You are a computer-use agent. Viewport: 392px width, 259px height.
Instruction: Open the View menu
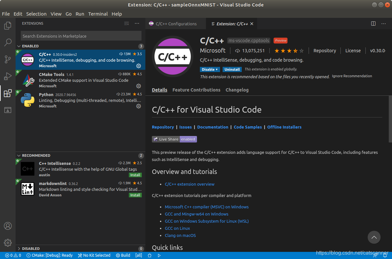pos(56,14)
